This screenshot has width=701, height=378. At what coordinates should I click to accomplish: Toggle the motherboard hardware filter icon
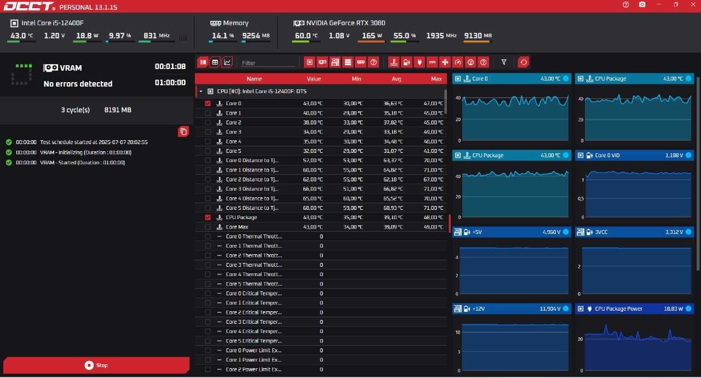[x=335, y=62]
